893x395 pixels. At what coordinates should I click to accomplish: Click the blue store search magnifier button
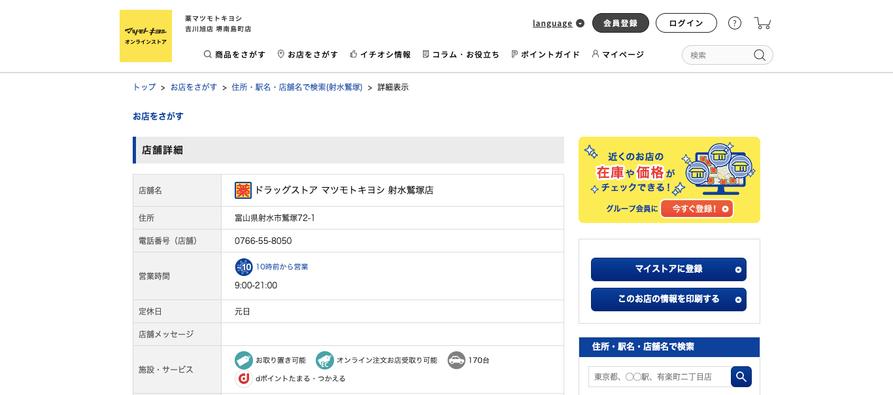point(741,377)
